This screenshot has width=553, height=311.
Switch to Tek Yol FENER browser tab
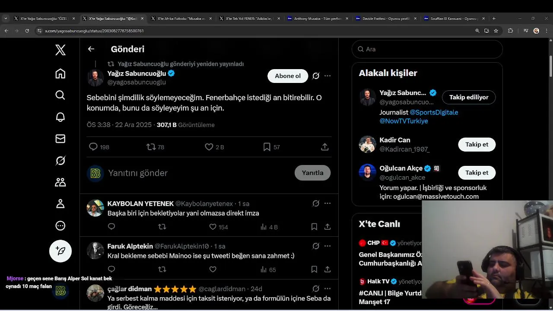pos(249,19)
